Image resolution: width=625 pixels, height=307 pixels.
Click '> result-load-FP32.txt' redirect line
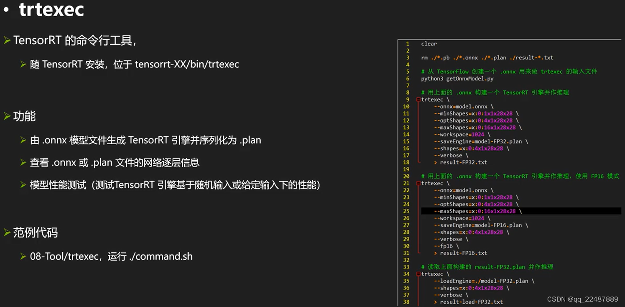pyautogui.click(x=468, y=302)
